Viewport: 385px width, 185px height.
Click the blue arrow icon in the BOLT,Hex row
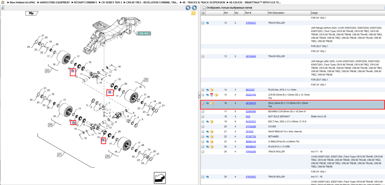click(207, 122)
